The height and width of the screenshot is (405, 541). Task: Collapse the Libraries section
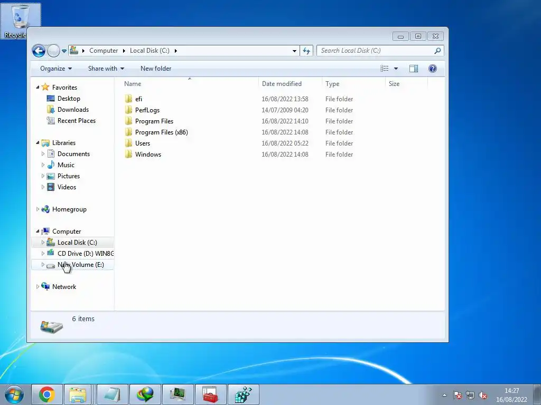(x=38, y=143)
